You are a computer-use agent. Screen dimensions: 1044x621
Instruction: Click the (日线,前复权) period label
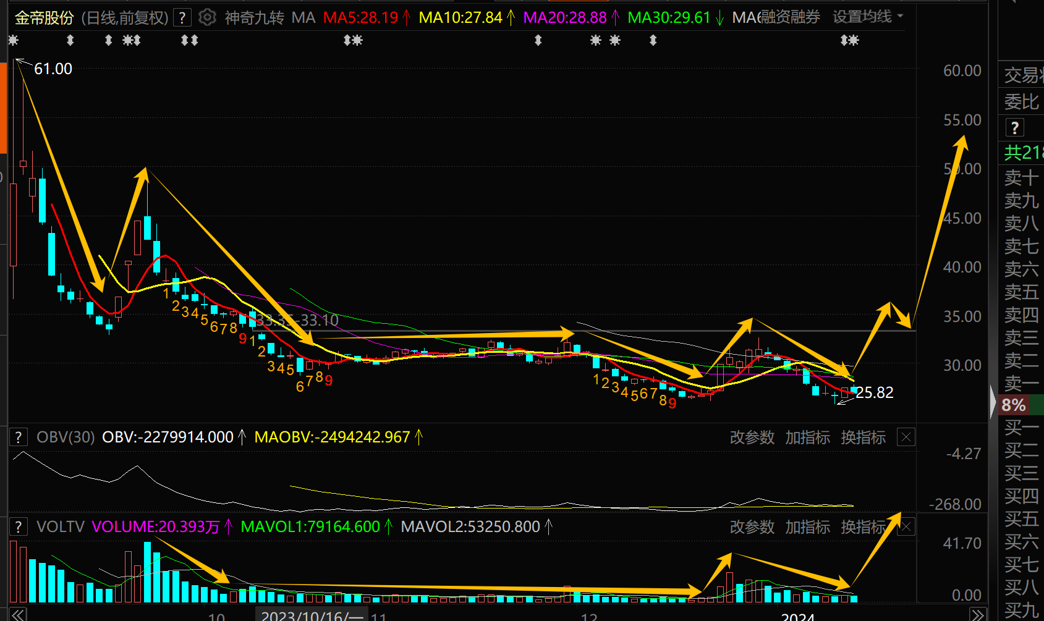point(125,18)
